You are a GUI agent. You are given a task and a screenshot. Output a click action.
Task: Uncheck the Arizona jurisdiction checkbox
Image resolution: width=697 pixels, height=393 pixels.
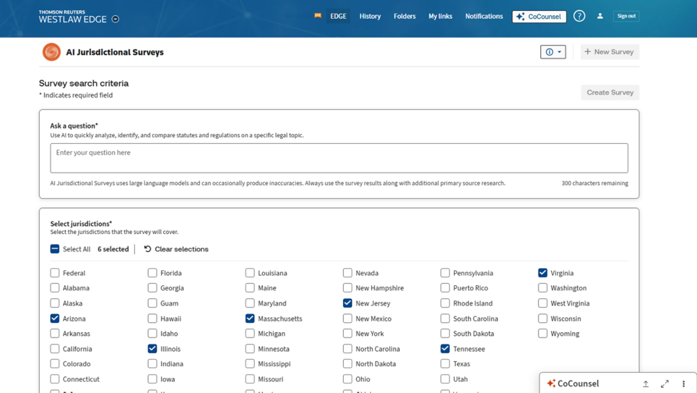click(55, 318)
